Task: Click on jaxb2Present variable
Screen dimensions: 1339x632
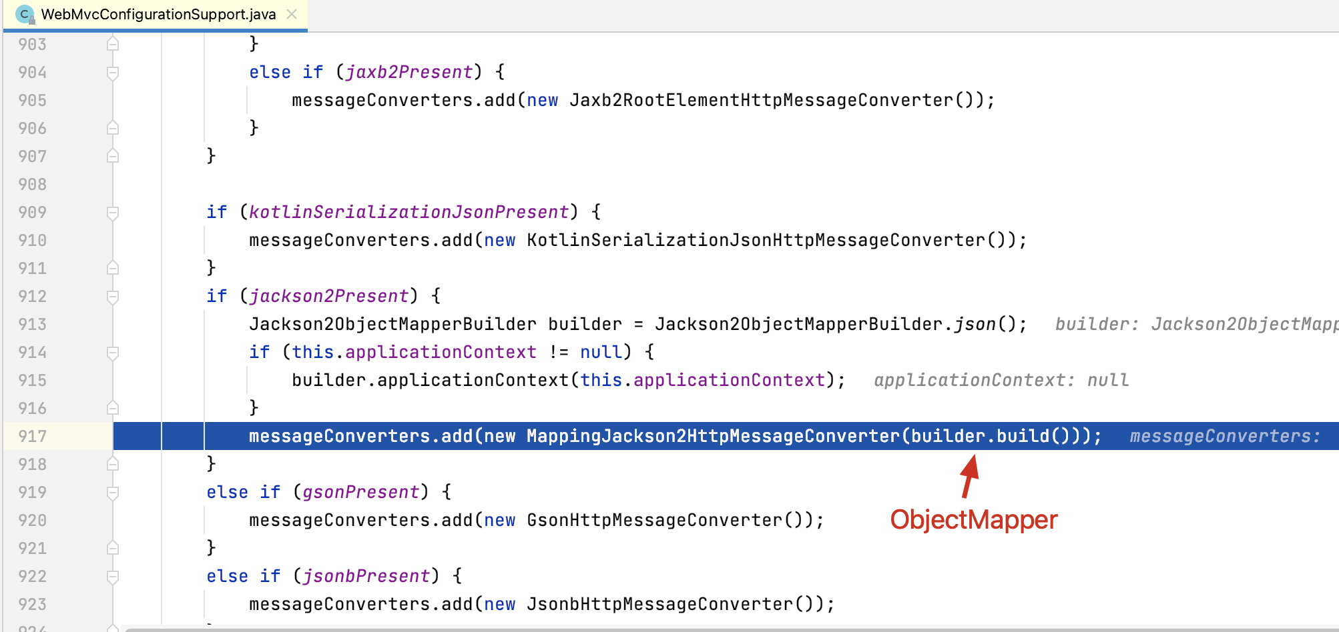Action: pos(409,72)
